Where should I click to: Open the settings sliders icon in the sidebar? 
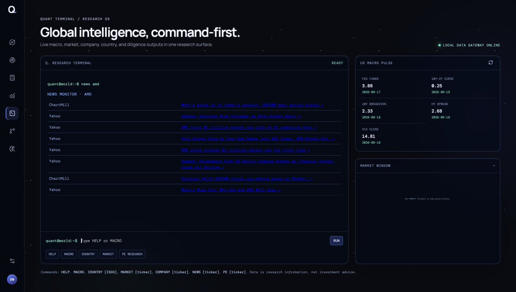point(12,261)
